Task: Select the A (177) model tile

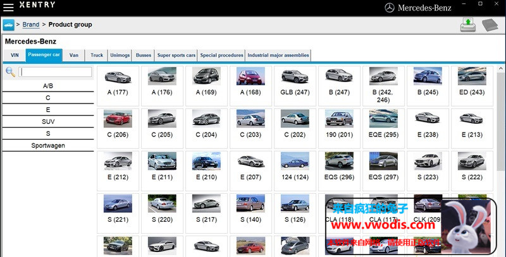Action: (x=118, y=86)
